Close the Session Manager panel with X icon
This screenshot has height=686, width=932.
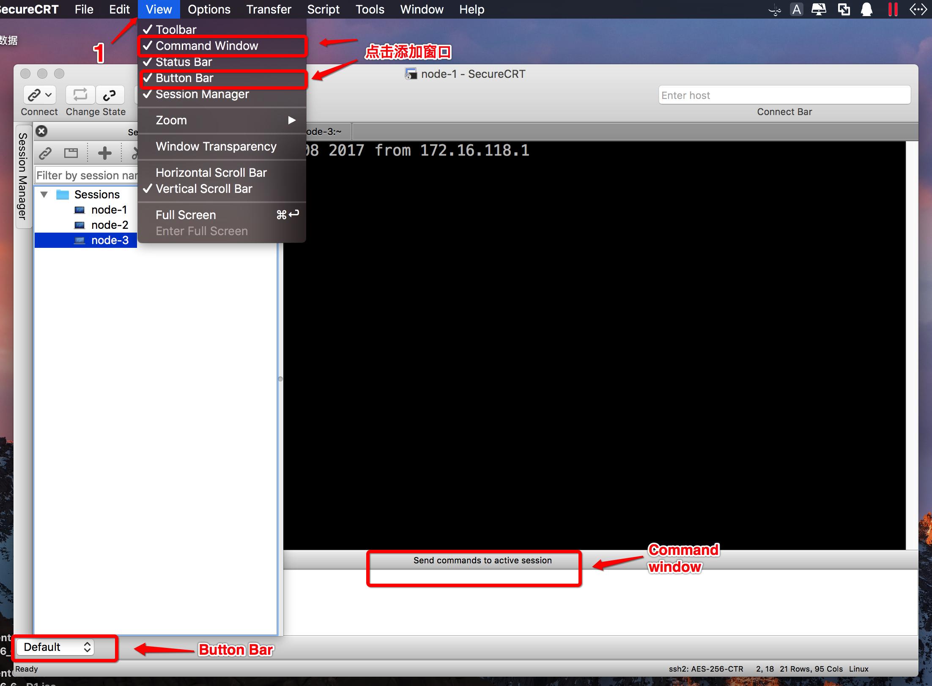(x=41, y=131)
